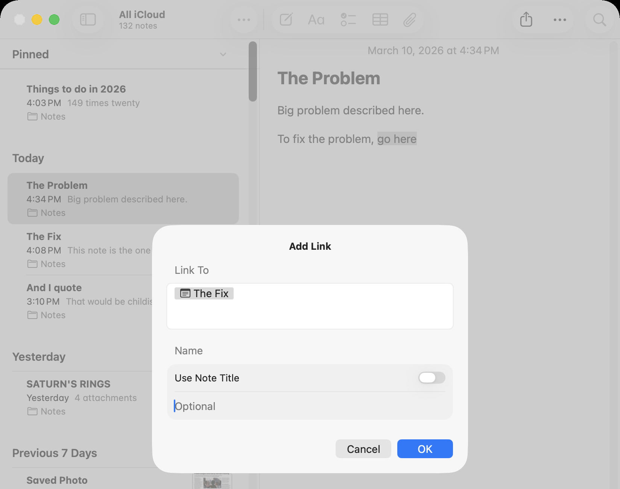Open the ellipsis menu beside All iCloud
Screen dimensions: 620x489
click(x=244, y=20)
